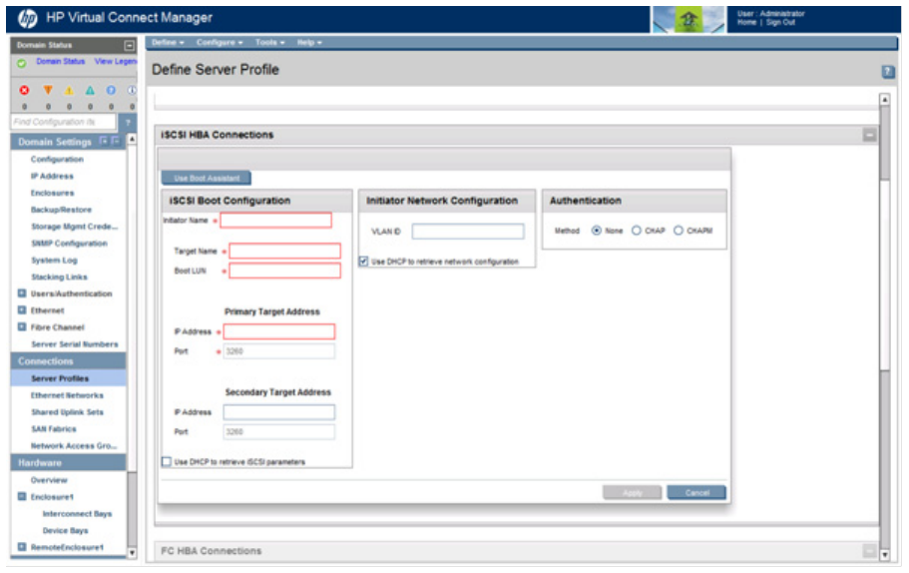This screenshot has height=573, width=909.
Task: Expand the Users/Authentication tree node
Action: [x=21, y=293]
